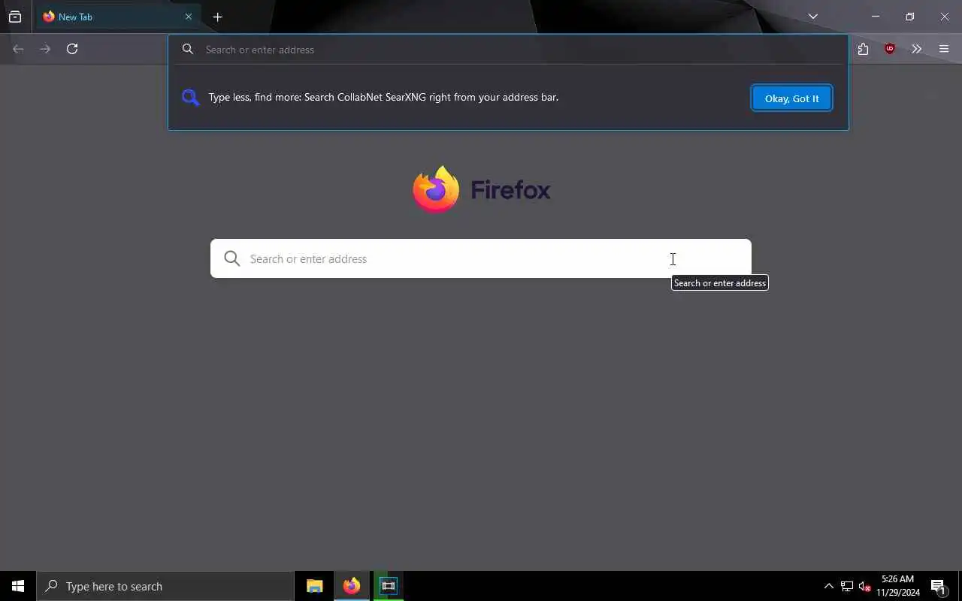Click the SearXNG search tip icon

coord(191,97)
